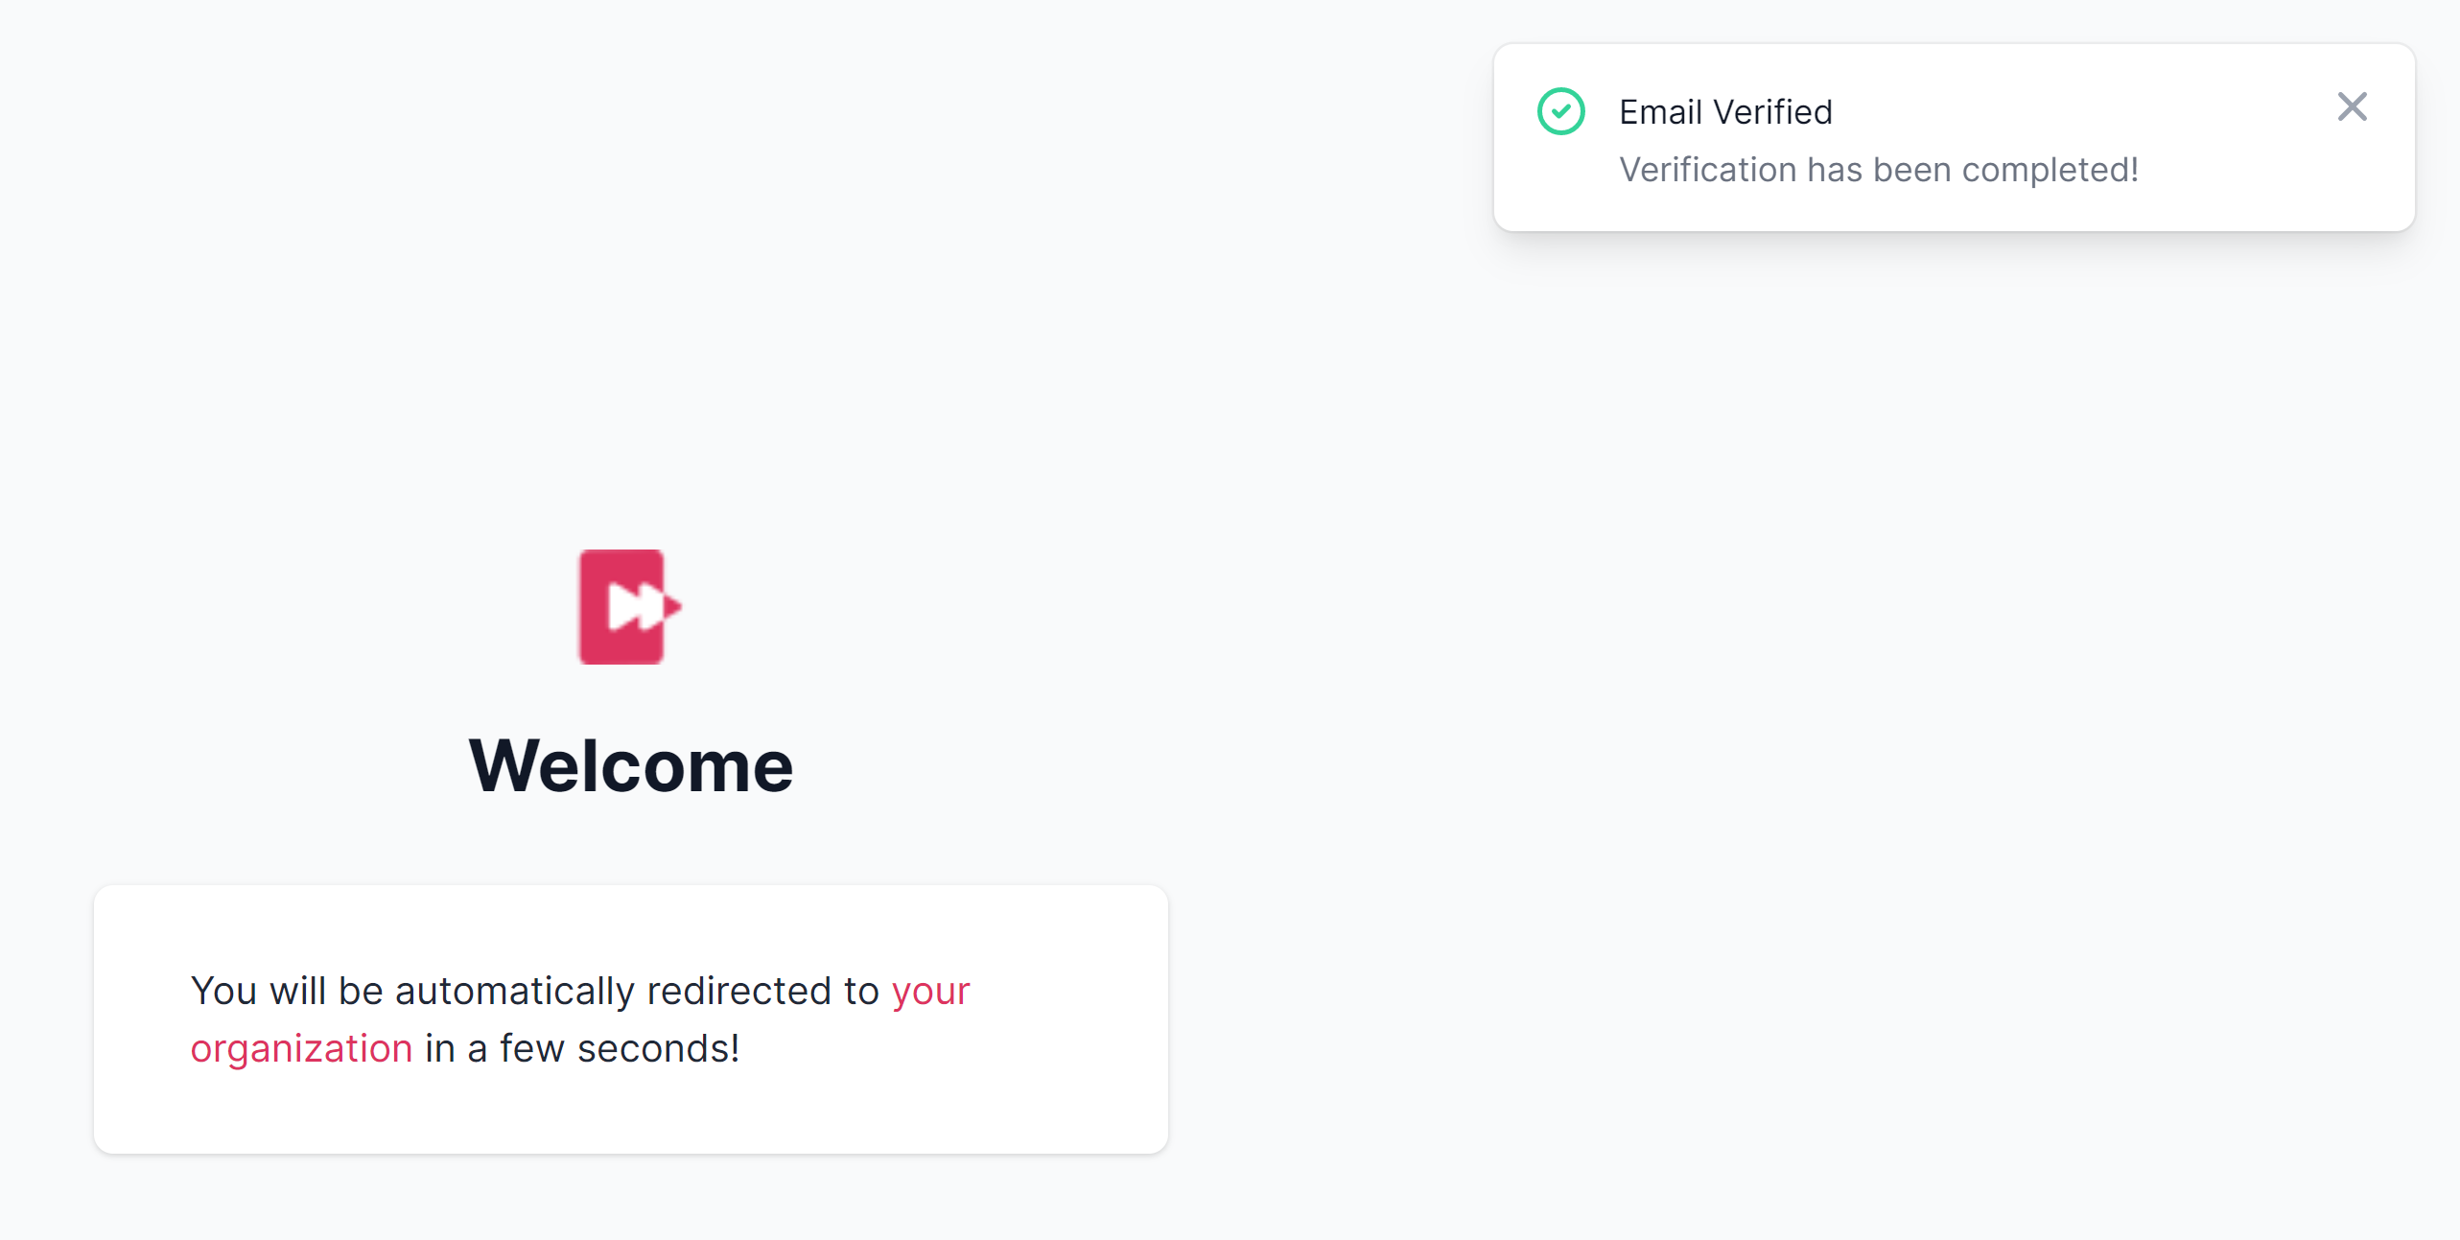Open the "your organization" link
The height and width of the screenshot is (1240, 2460).
pyautogui.click(x=929, y=992)
